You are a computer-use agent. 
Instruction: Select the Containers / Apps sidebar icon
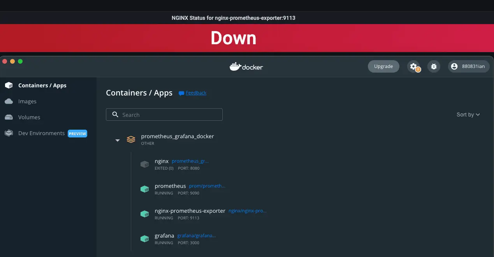[x=9, y=85]
